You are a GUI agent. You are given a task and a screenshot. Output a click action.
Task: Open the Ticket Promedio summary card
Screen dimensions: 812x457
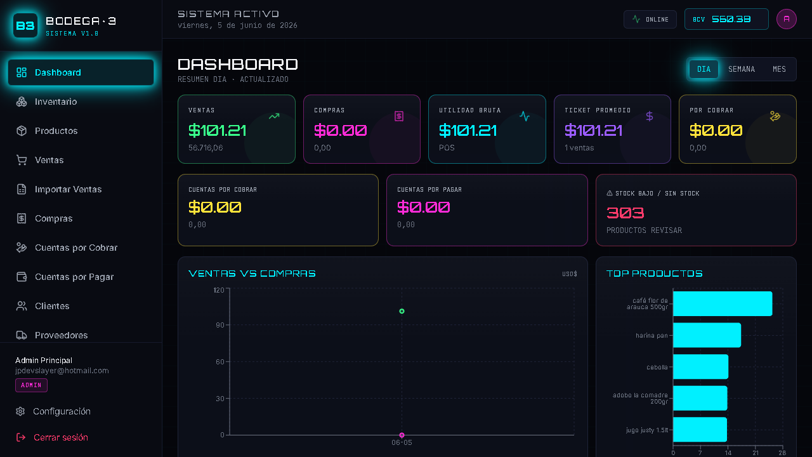pos(612,129)
